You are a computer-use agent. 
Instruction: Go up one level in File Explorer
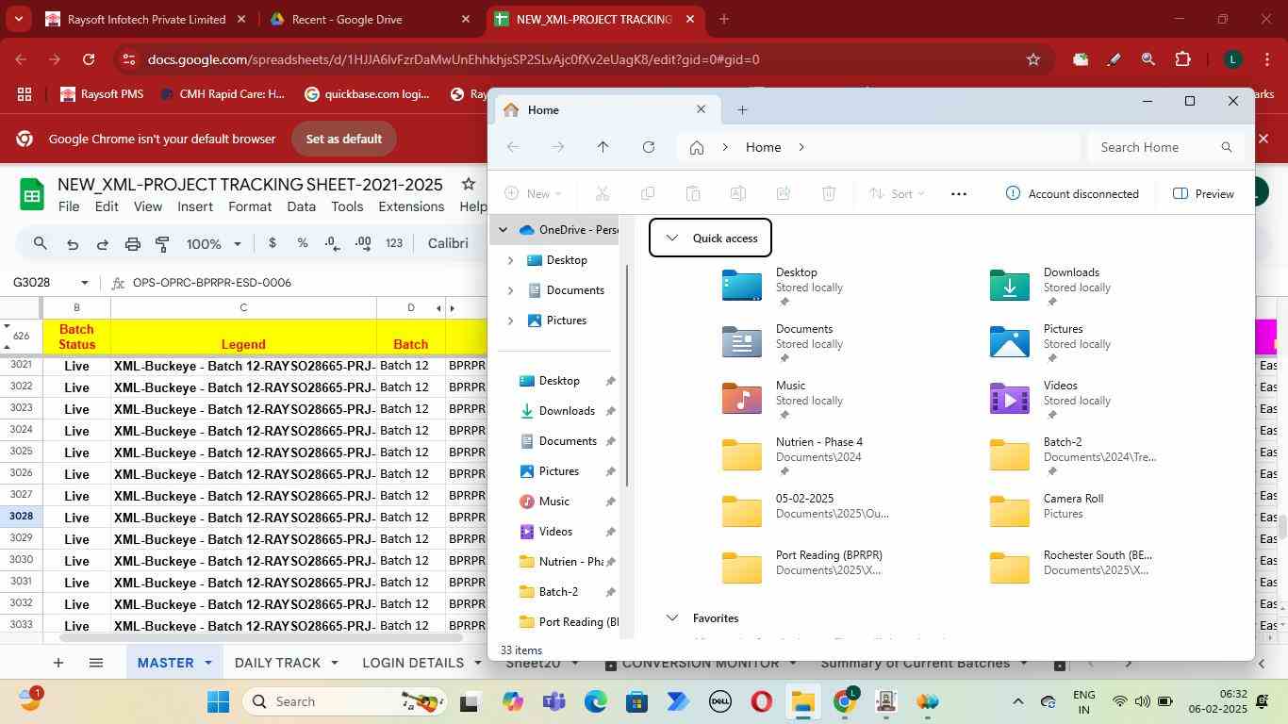click(603, 147)
